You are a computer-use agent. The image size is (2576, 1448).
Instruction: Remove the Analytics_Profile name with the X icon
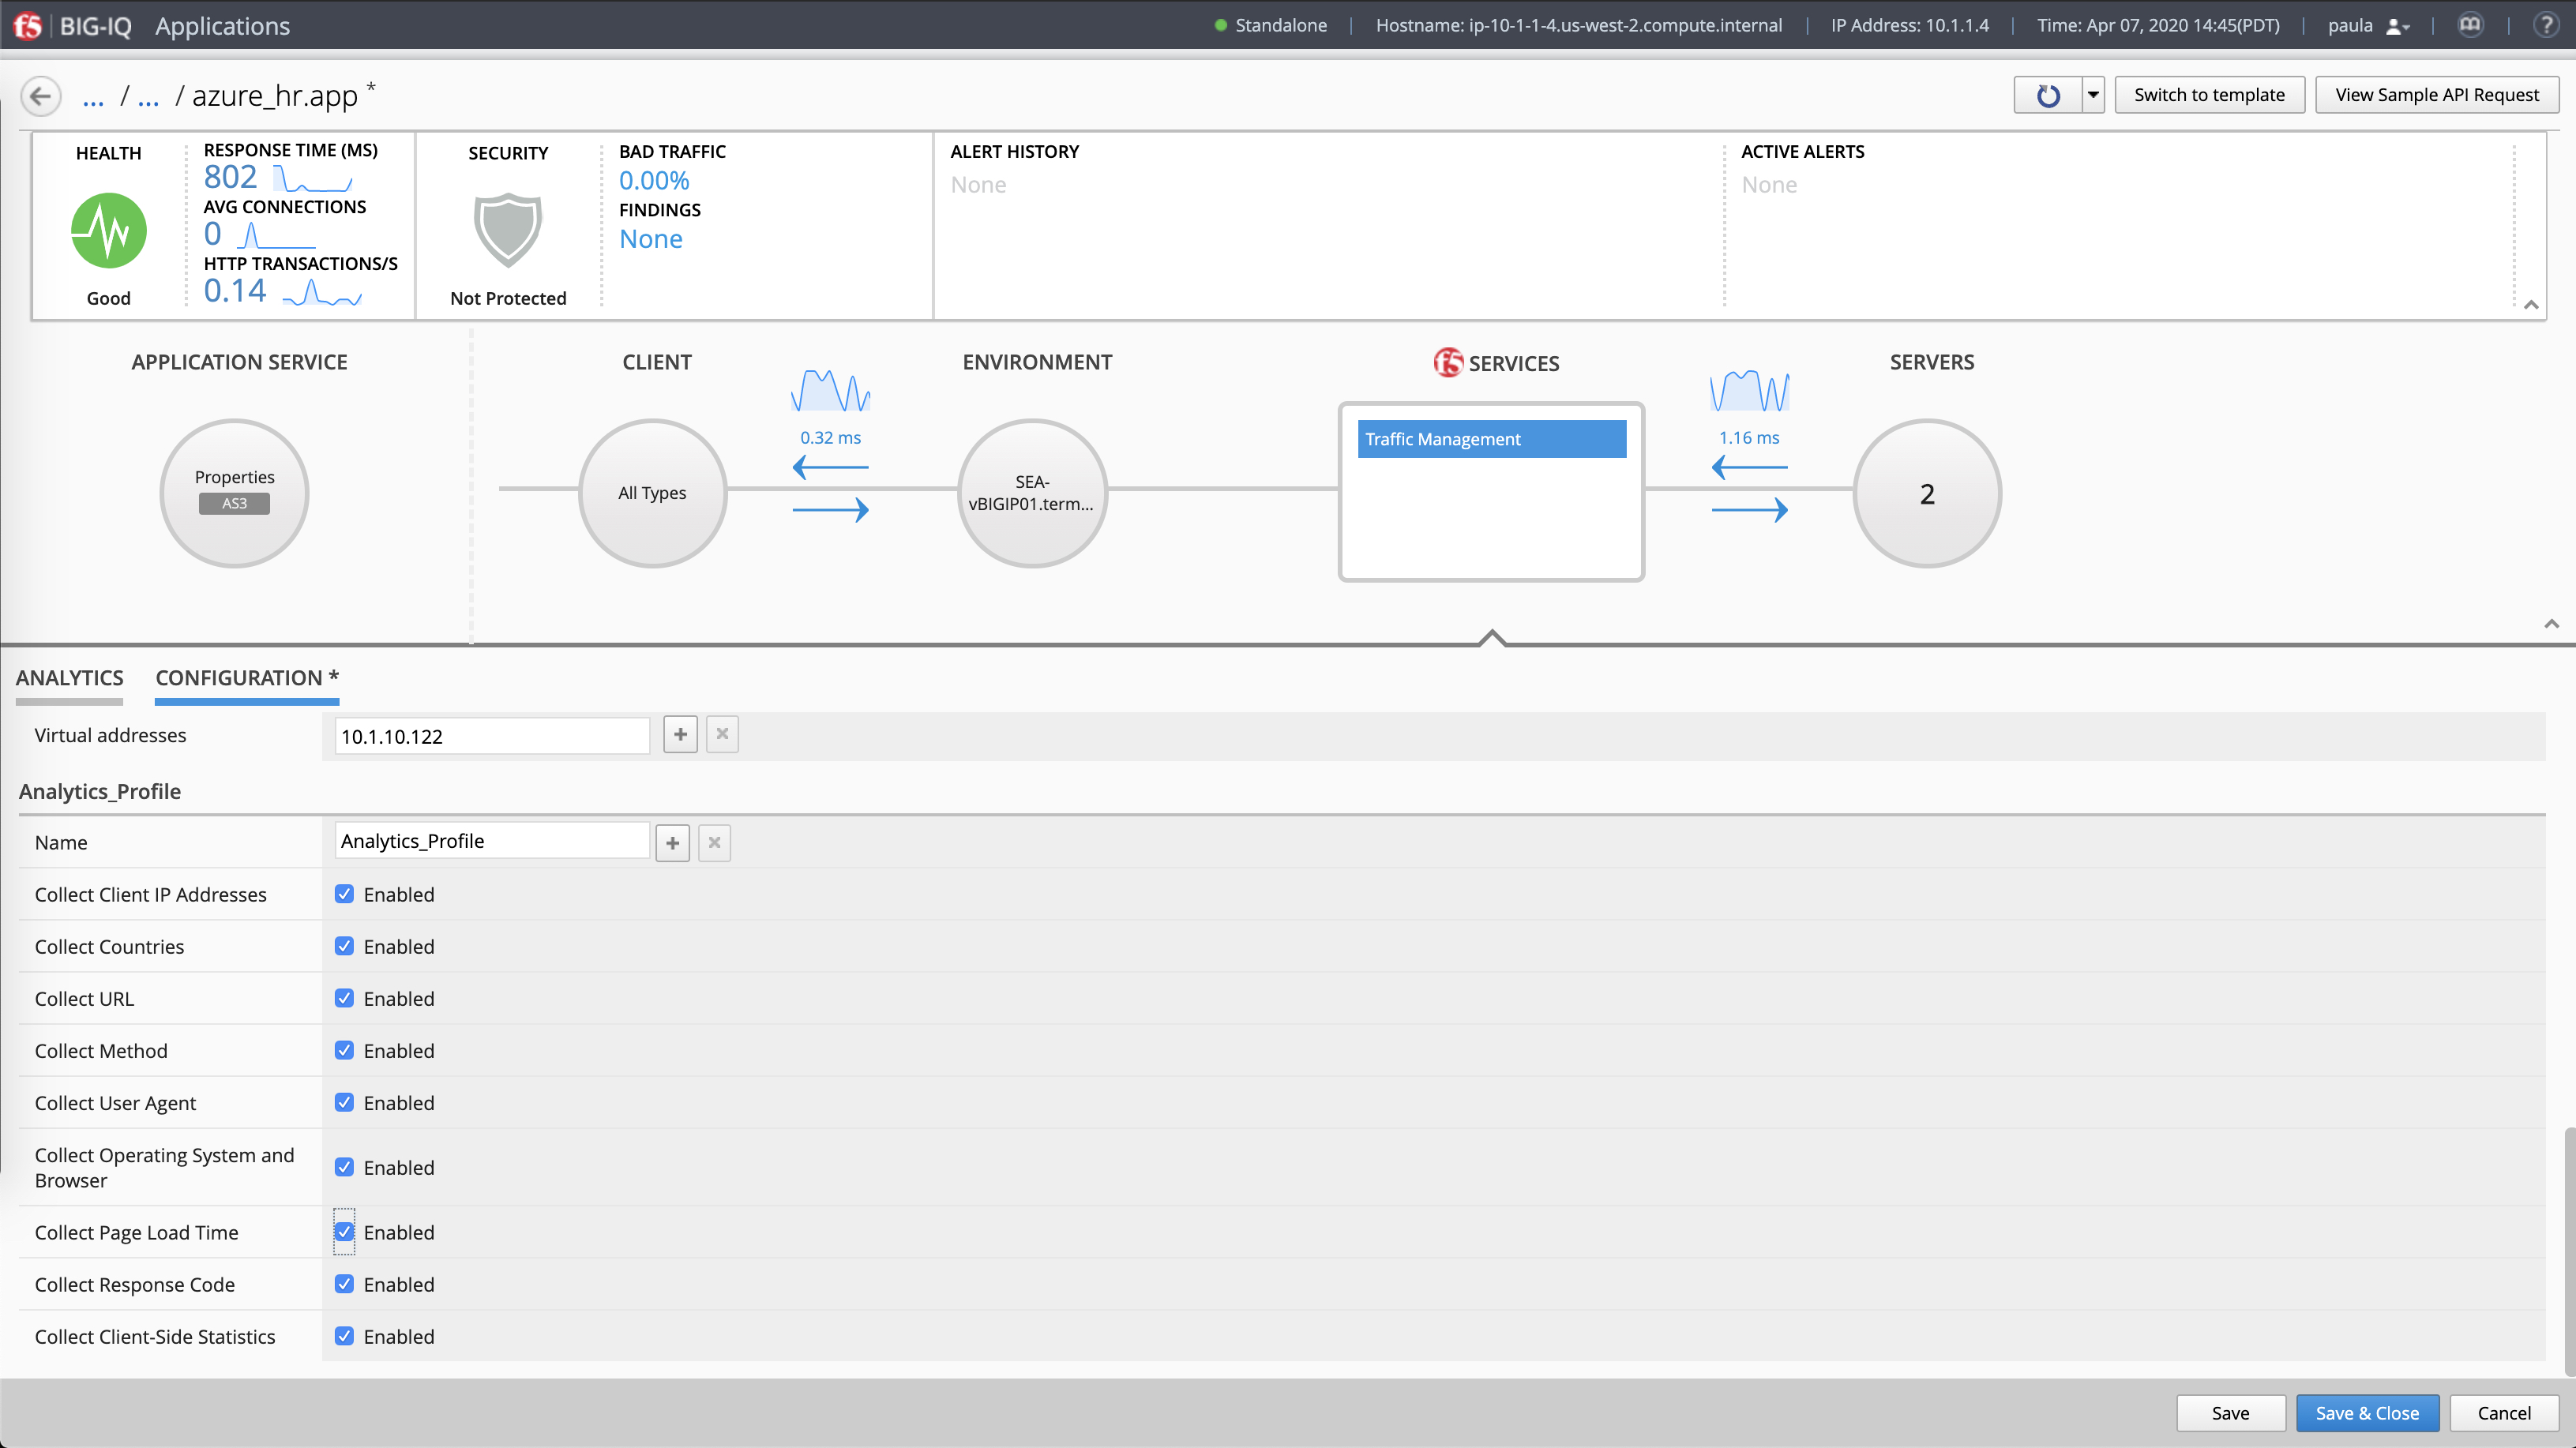tap(714, 843)
